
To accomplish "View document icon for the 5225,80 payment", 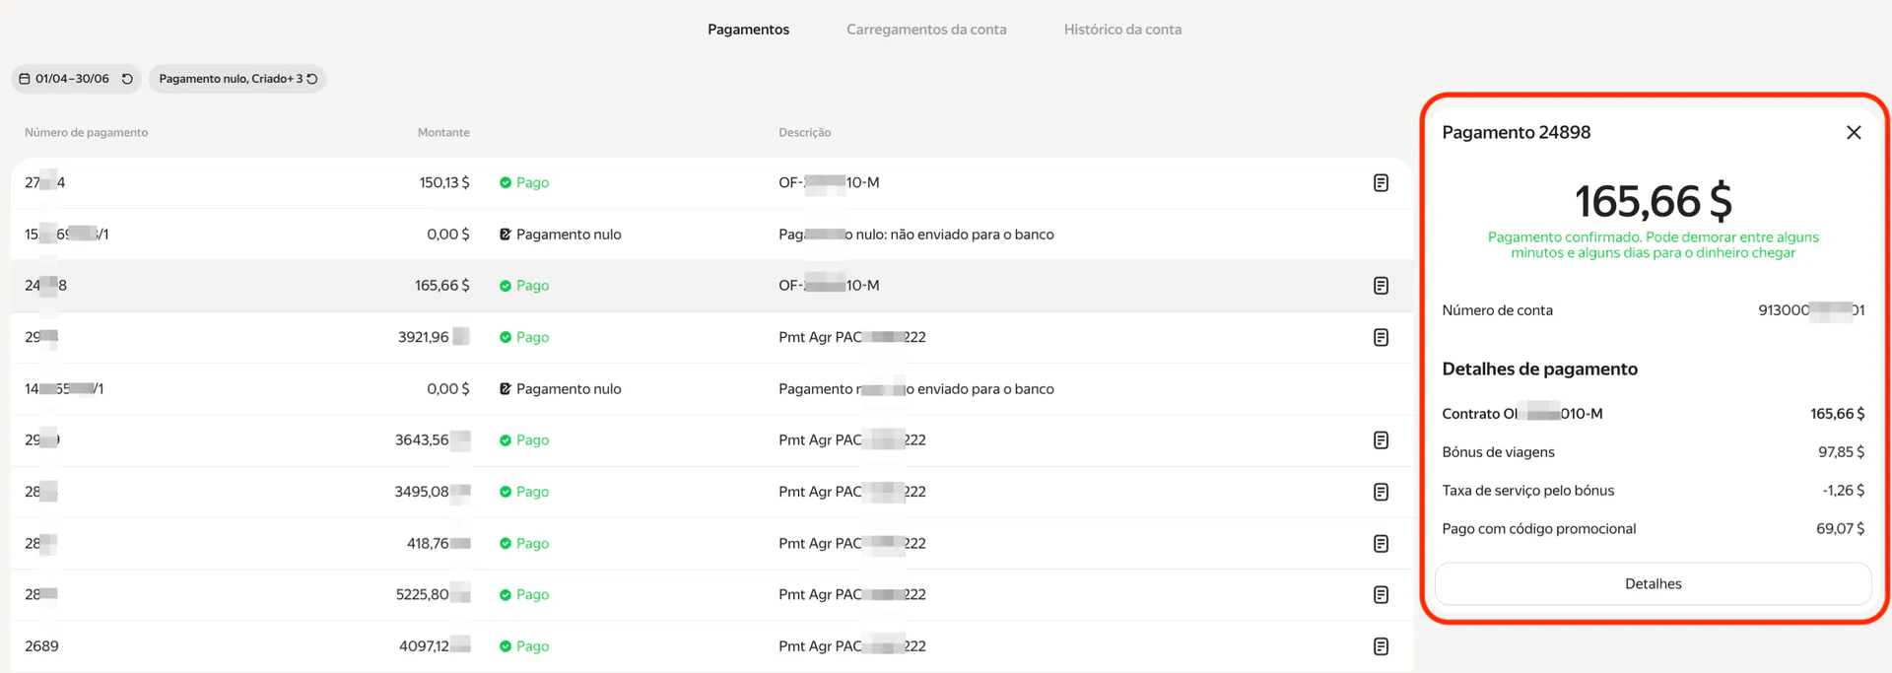I will (1381, 594).
